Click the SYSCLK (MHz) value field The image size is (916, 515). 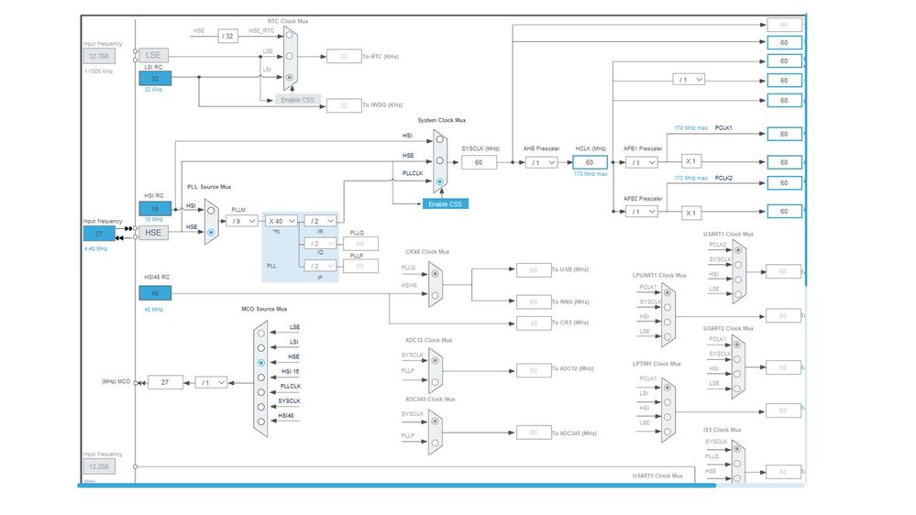point(479,162)
